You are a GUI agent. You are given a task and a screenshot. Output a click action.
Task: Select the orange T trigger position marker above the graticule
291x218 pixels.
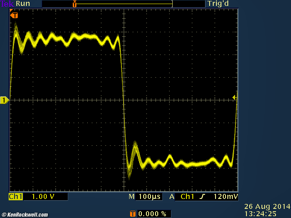pos(15,15)
